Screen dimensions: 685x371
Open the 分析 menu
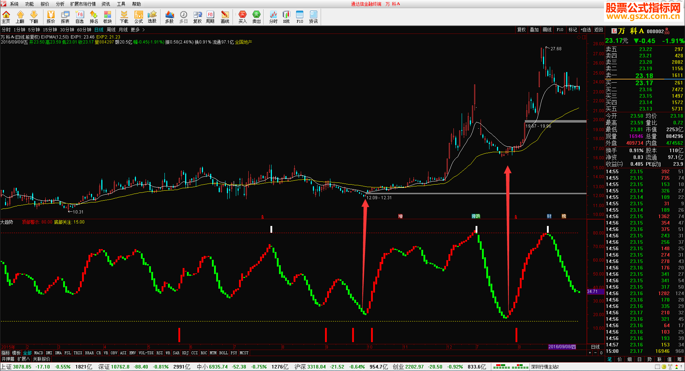[x=60, y=4]
